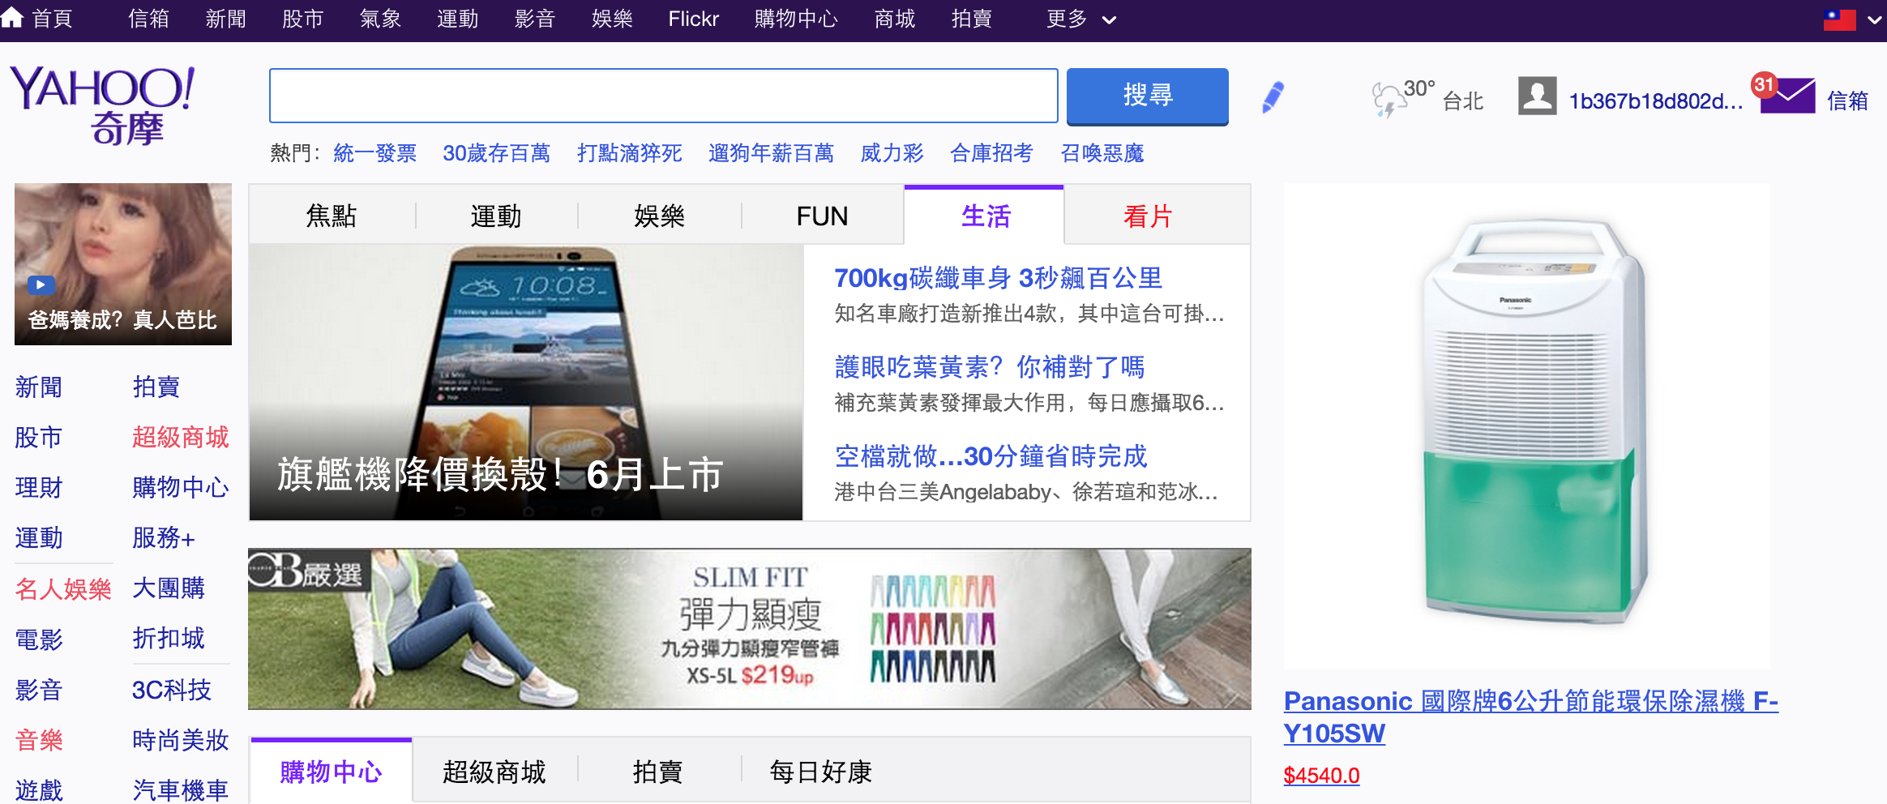Click the blue pencil handwriting input icon
1887x804 pixels.
pyautogui.click(x=1273, y=98)
